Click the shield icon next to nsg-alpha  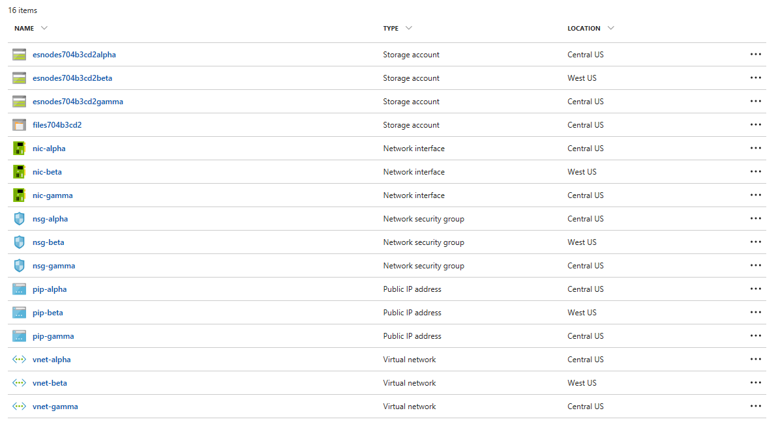coord(19,219)
